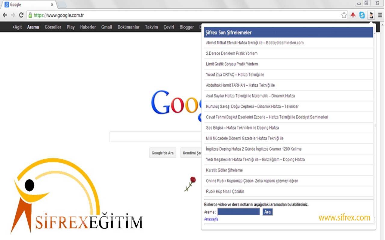Image resolution: width=385 pixels, height=240 pixels.
Task: Open Karstik Göller Şifreleme link
Action: coord(224,170)
